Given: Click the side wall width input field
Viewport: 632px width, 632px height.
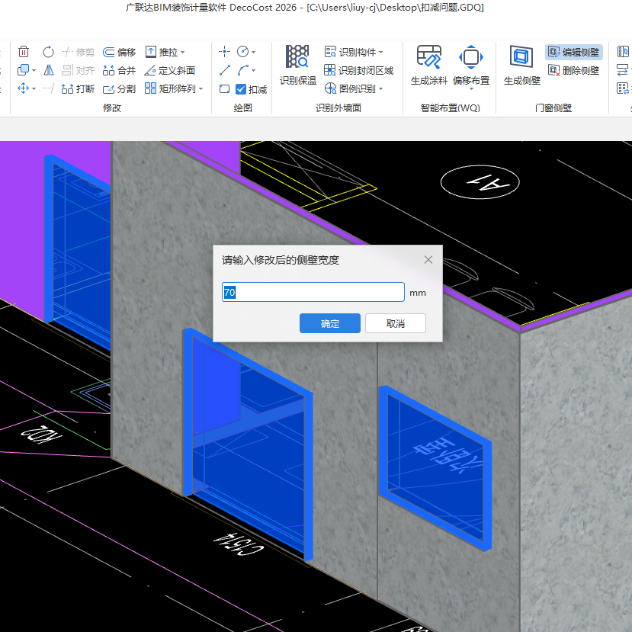Looking at the screenshot, I should 313,292.
